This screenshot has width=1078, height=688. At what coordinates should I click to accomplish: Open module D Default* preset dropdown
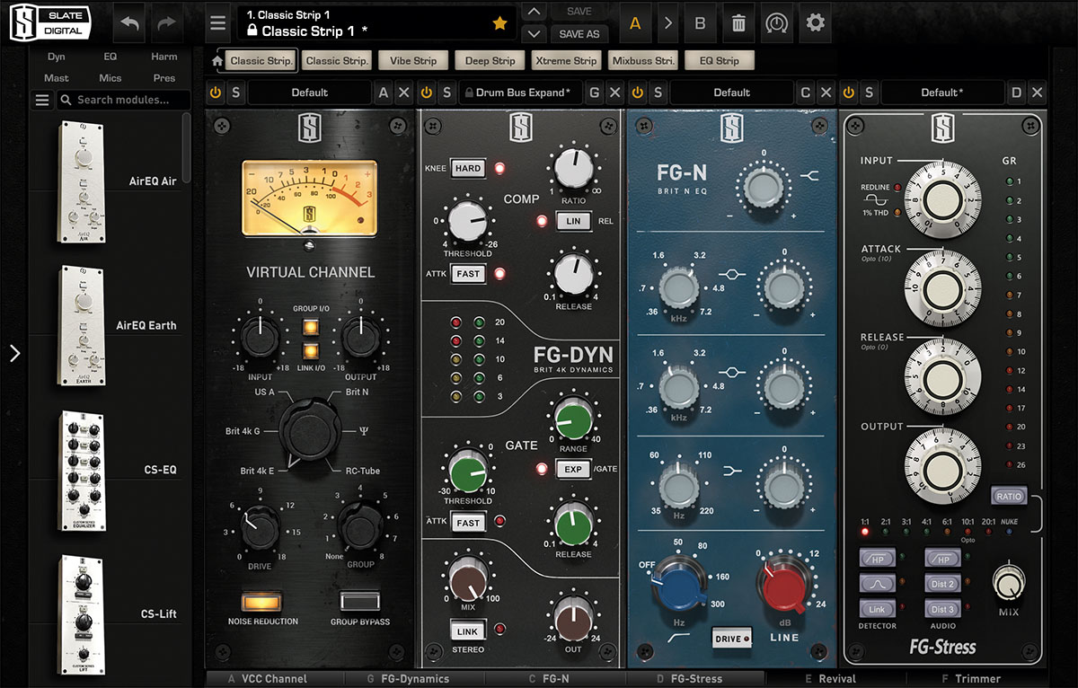(942, 93)
